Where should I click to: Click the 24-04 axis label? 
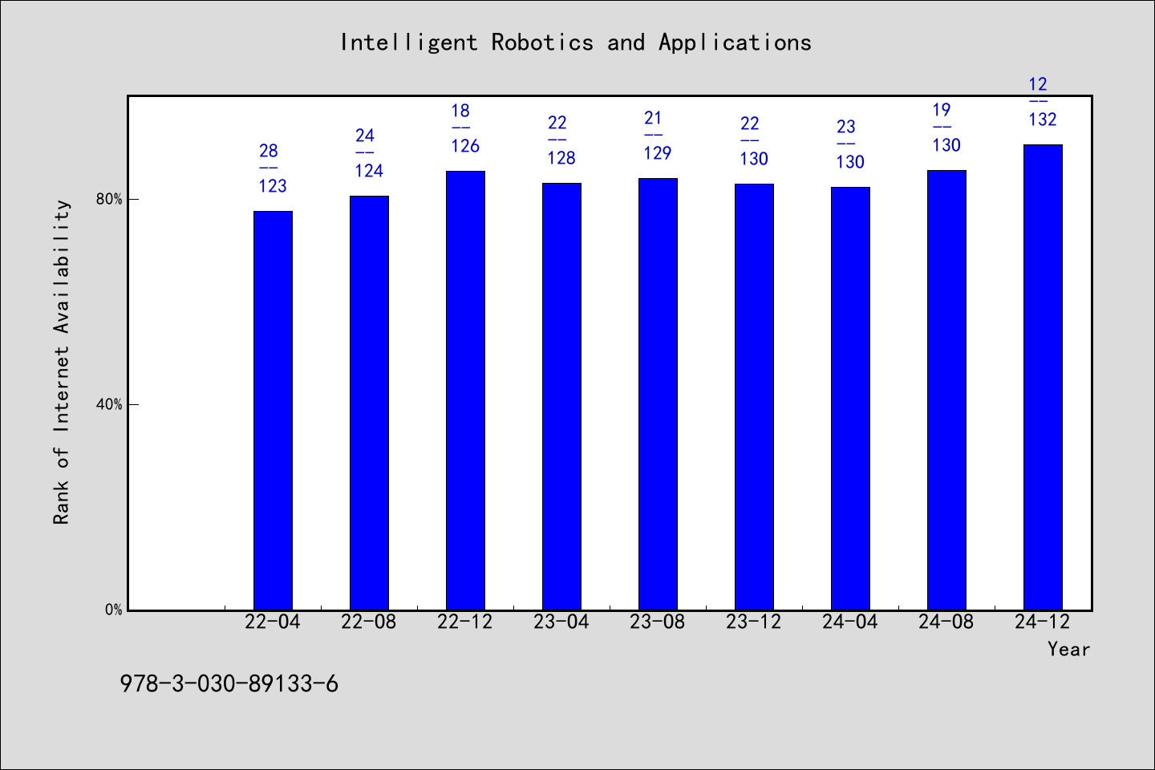tap(850, 622)
